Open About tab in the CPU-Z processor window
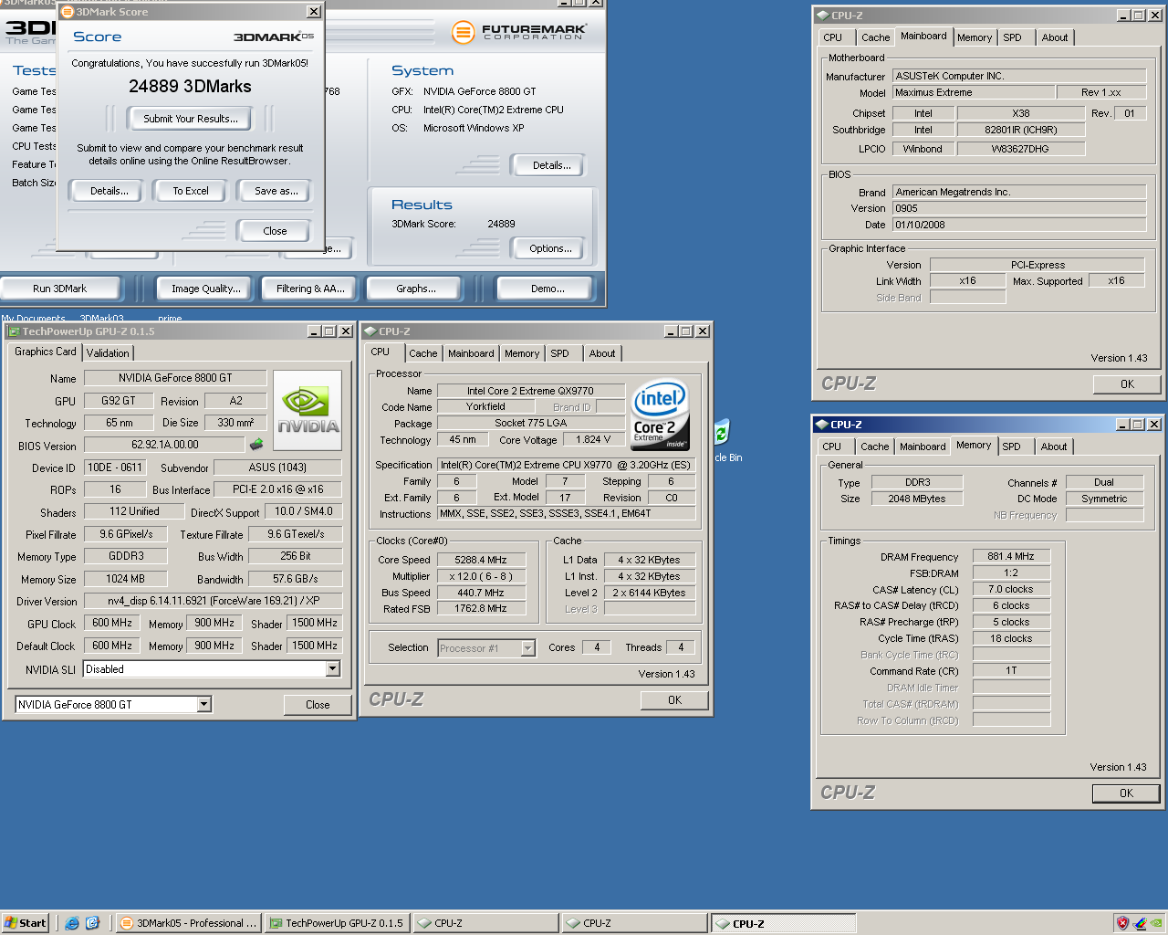The width and height of the screenshot is (1168, 935). 602,353
